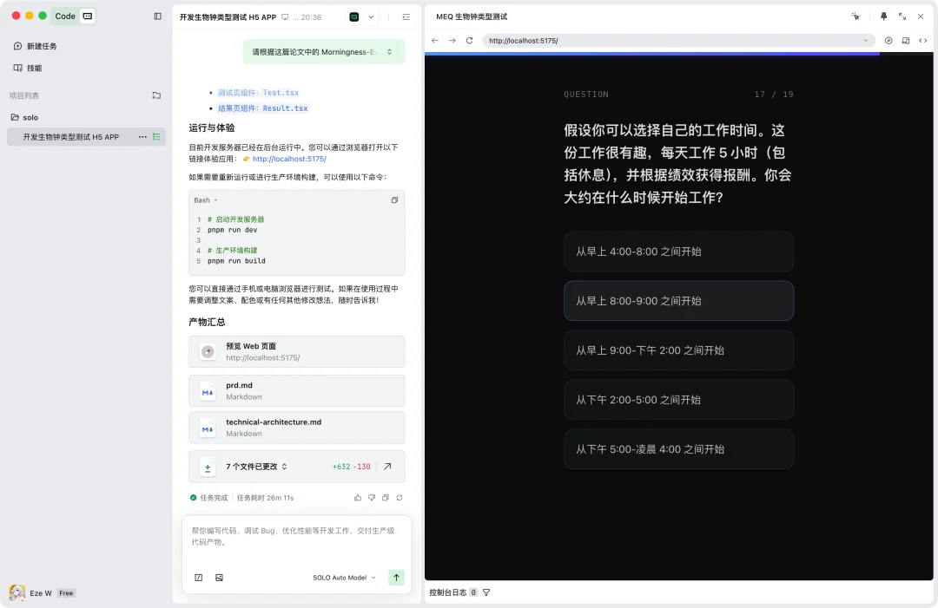Viewport: 938px width, 608px height.
Task: Give a thumbs-up to the completed task
Action: 358,497
